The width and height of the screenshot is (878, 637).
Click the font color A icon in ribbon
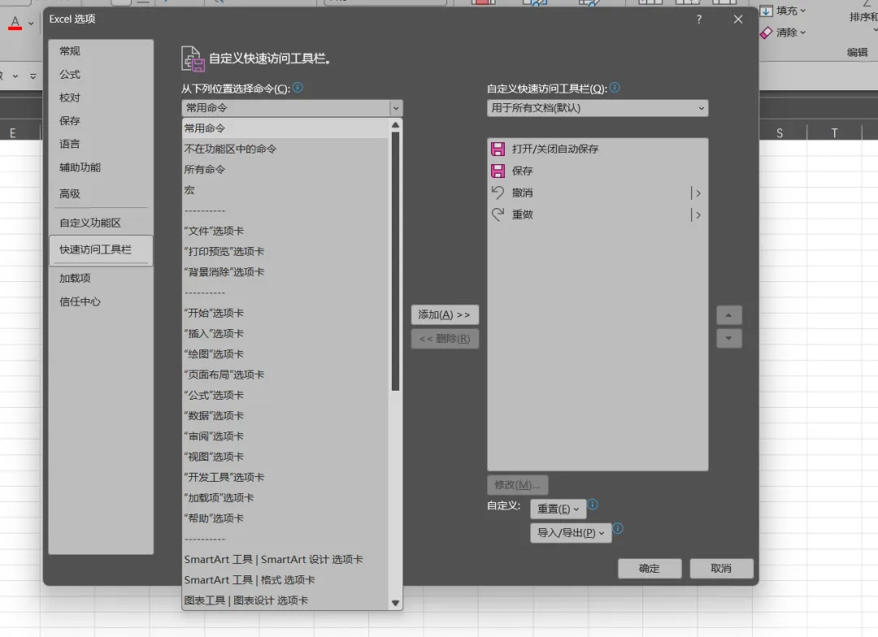click(15, 23)
